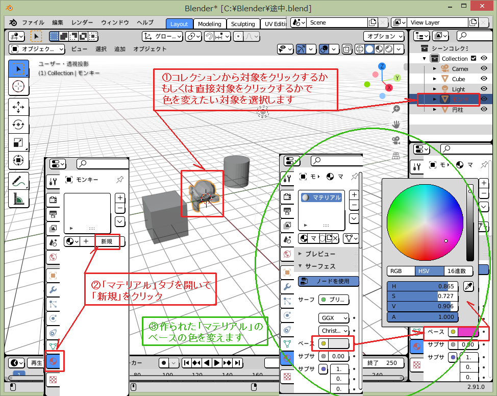Click the pan hand viewport icon
497x396 pixels.
(x=396, y=125)
